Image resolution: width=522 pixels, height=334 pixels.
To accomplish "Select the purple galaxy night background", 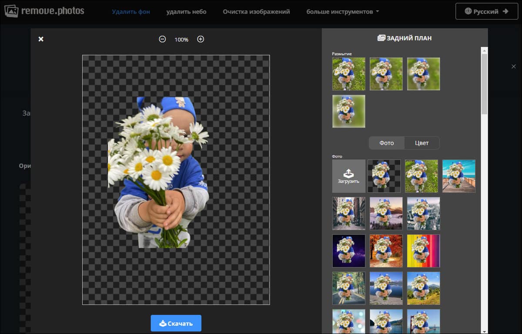I will [348, 251].
